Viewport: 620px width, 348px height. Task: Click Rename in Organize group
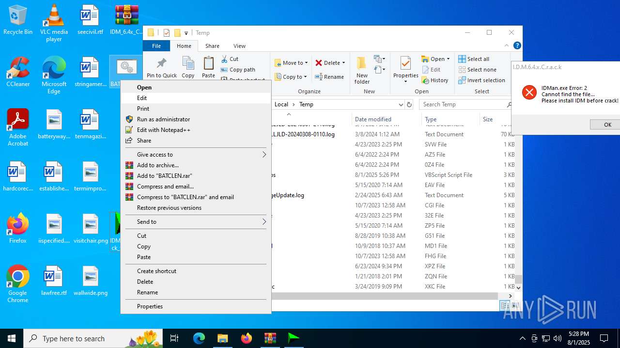tap(329, 77)
